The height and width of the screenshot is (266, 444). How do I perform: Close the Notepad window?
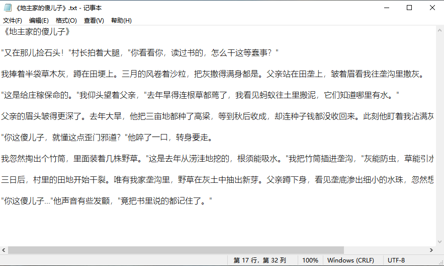pyautogui.click(x=432, y=8)
